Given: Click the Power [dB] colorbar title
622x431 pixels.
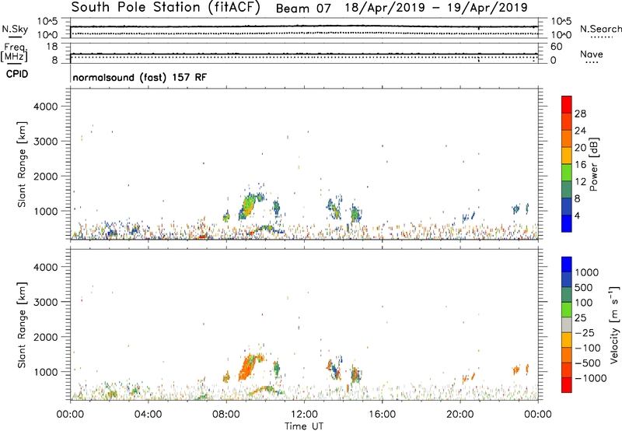Looking at the screenshot, I should click(x=594, y=164).
